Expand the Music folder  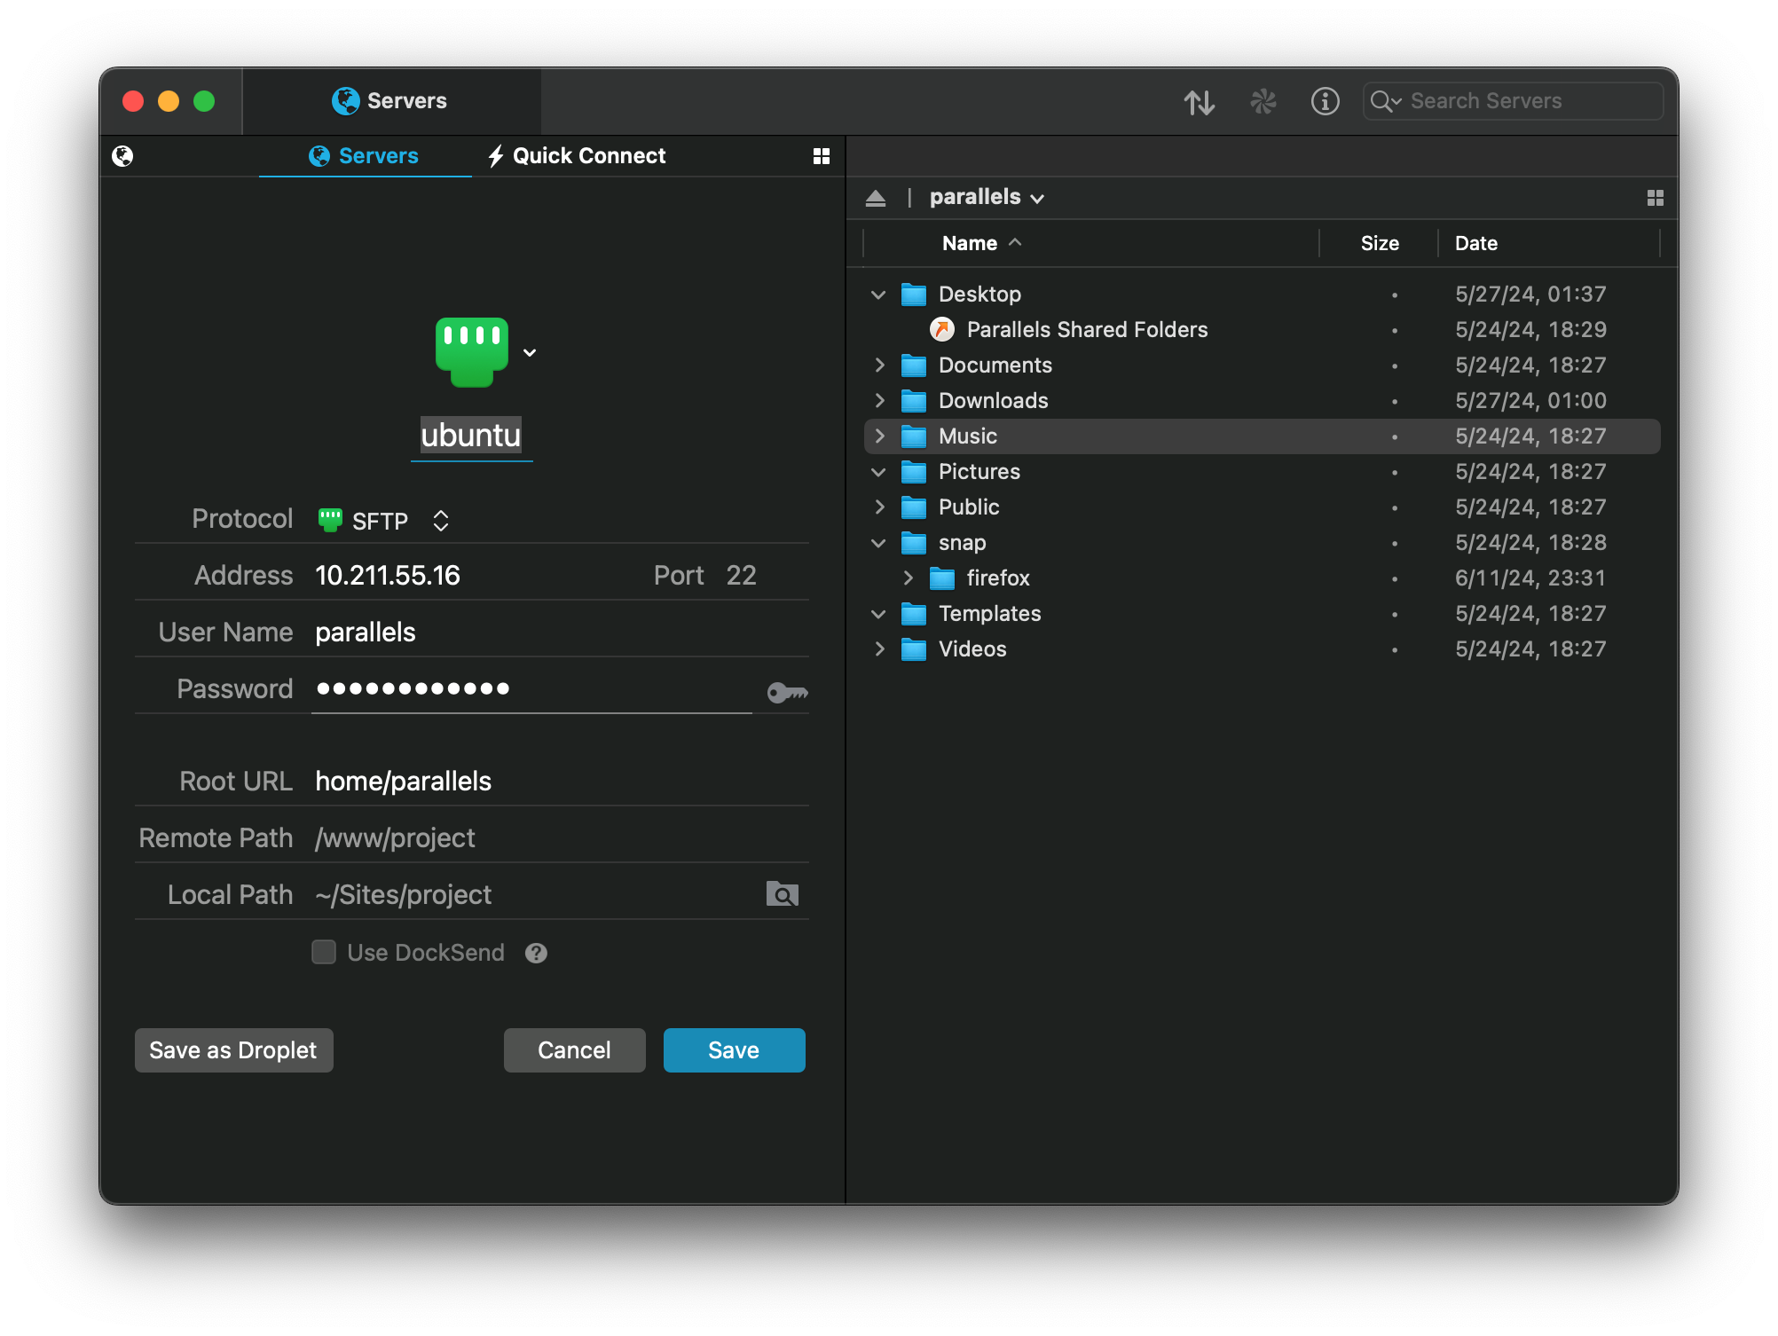tap(878, 436)
